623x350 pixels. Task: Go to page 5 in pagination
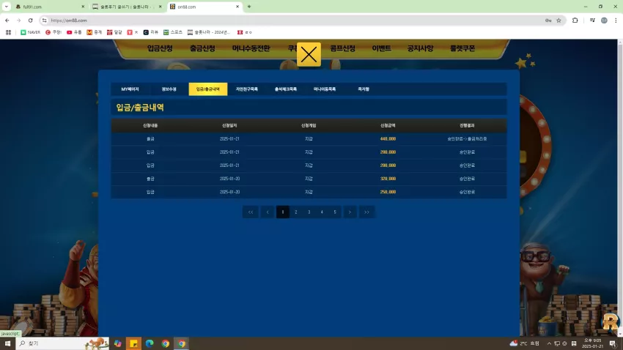335,212
